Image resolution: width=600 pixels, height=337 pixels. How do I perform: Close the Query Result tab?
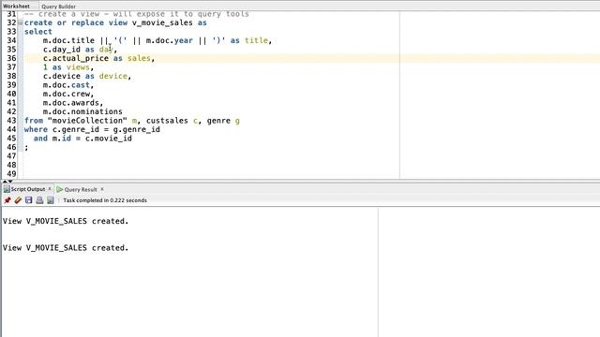pyautogui.click(x=102, y=189)
